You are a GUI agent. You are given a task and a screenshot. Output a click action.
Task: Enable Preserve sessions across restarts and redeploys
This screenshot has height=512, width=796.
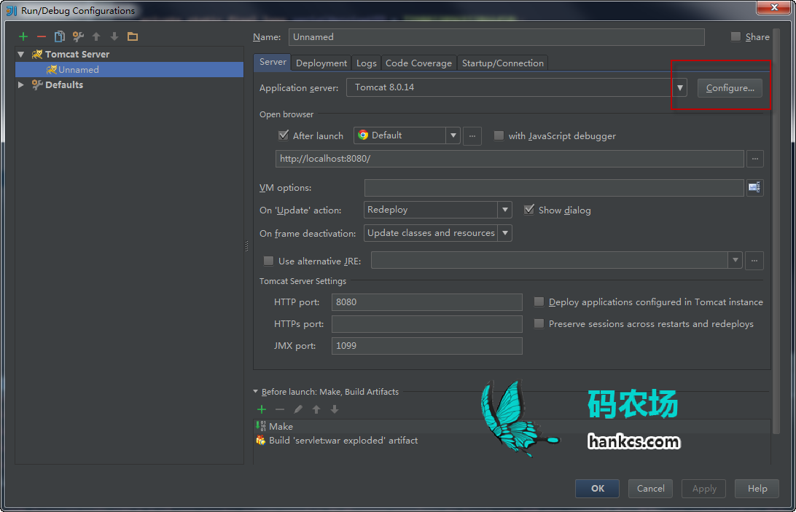(539, 324)
